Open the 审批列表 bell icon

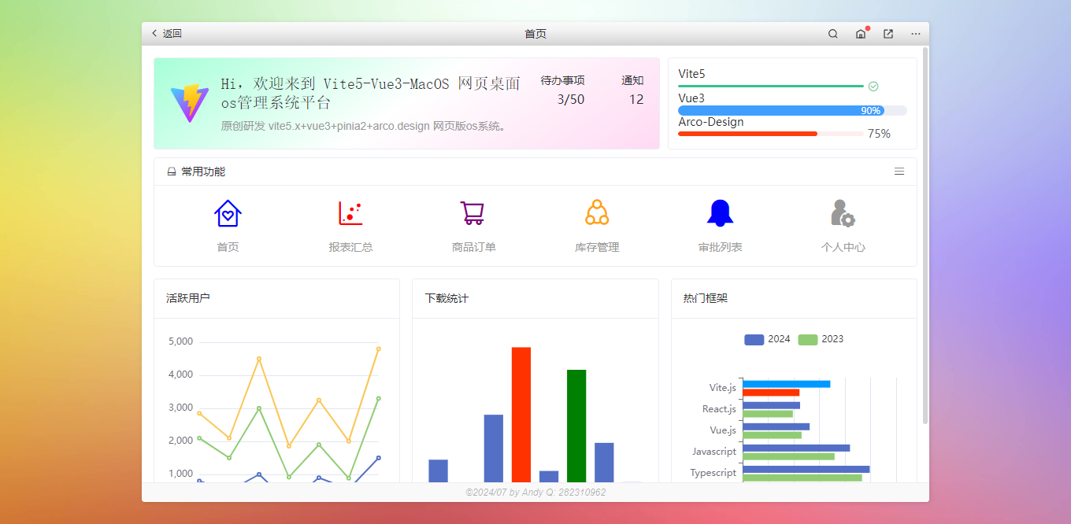(720, 213)
